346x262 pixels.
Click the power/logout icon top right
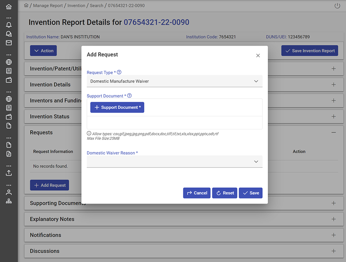(337, 5)
